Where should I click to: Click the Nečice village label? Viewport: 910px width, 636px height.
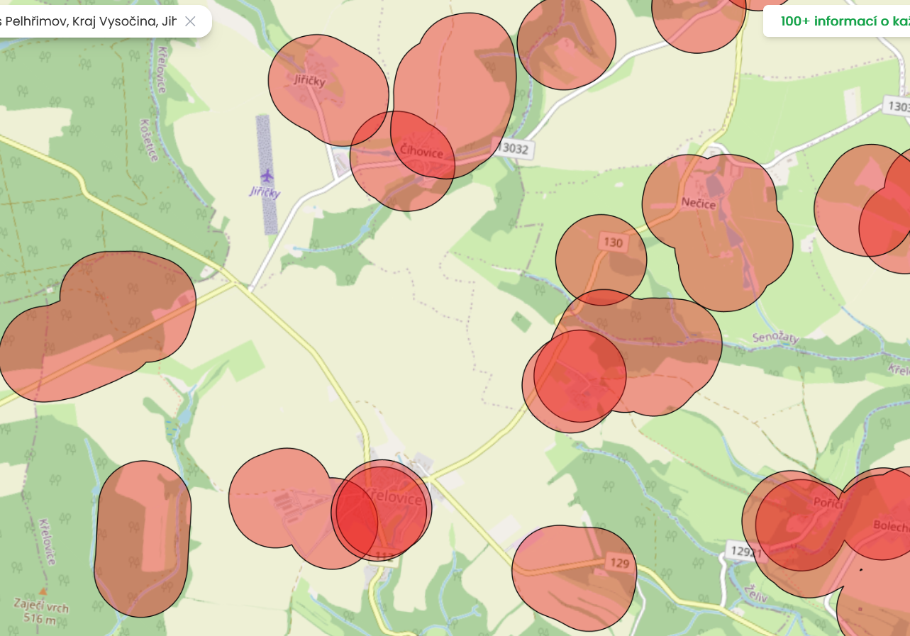click(x=698, y=203)
